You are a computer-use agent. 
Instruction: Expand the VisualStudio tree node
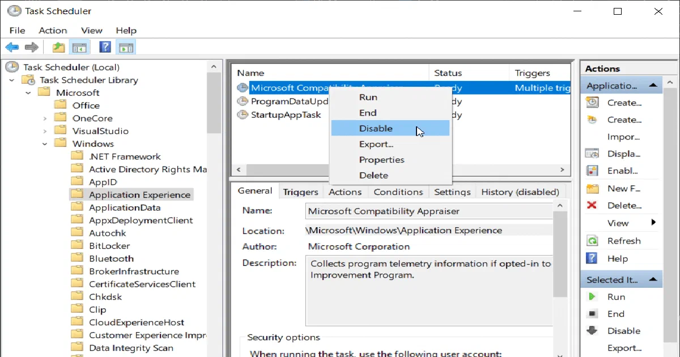click(x=45, y=131)
